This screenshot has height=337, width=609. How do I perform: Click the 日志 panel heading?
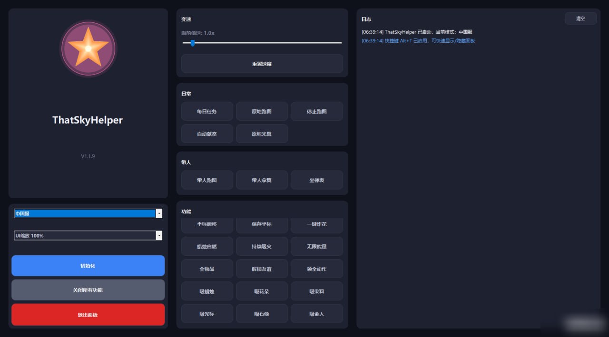[x=366, y=19]
